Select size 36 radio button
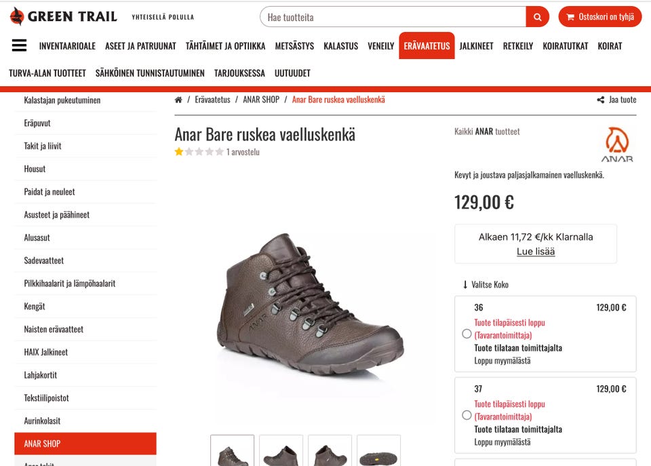The height and width of the screenshot is (466, 651). (467, 334)
